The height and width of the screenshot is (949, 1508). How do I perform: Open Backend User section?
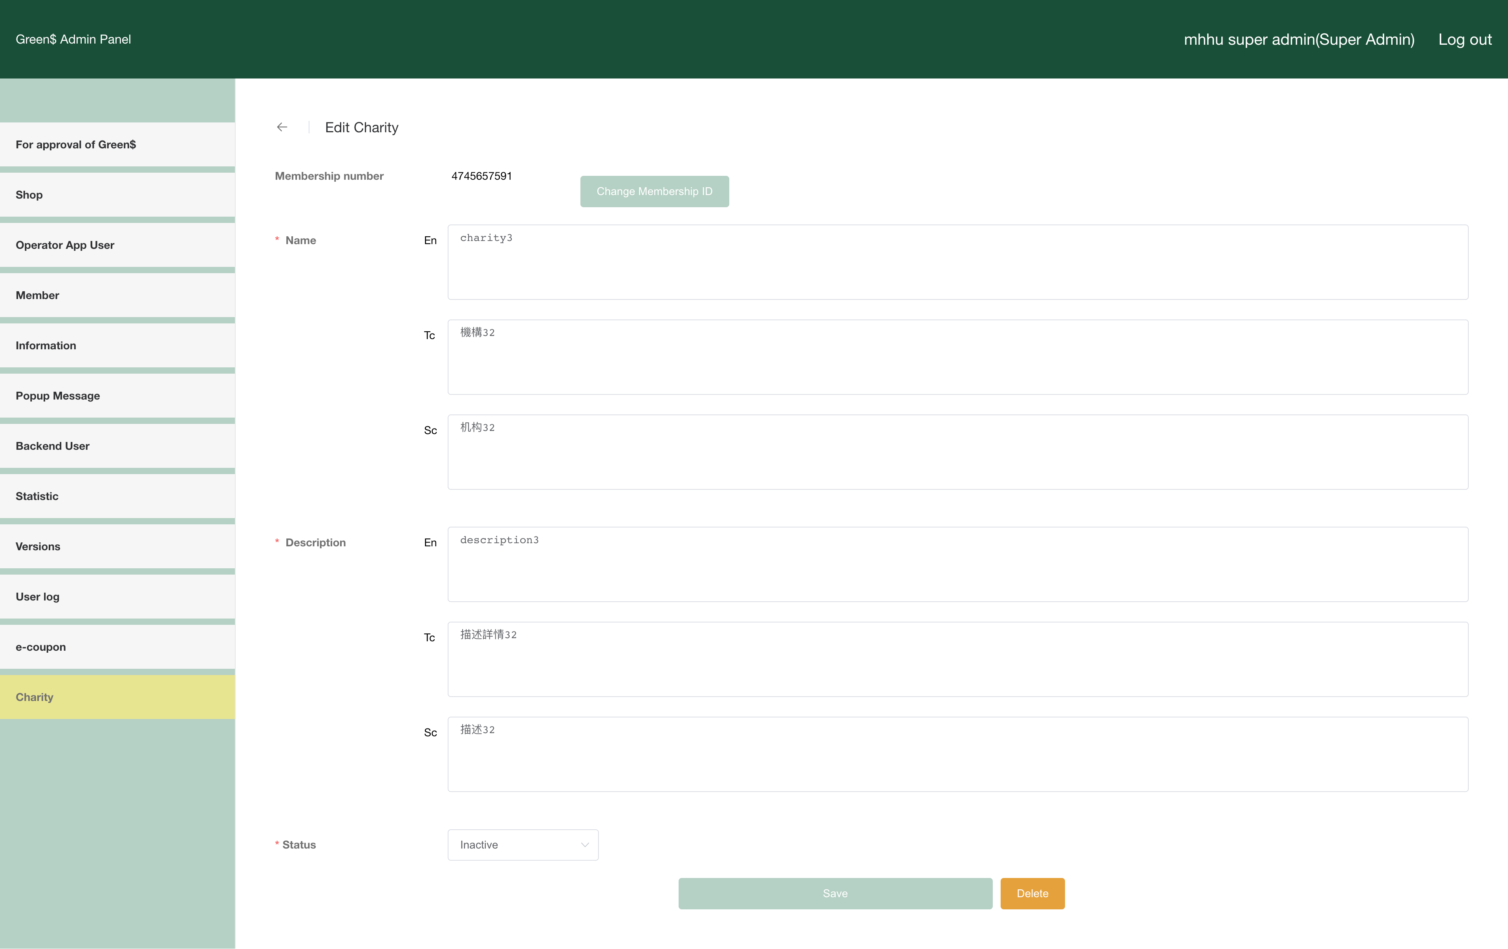point(117,446)
